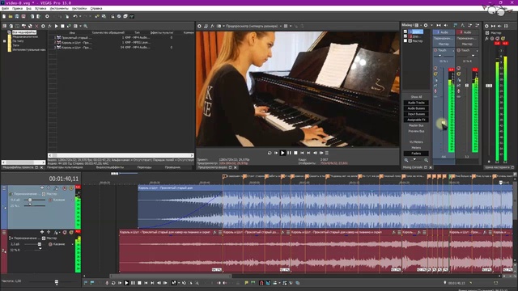Open Mixing Console properties gear icon
This screenshot has width=518, height=291.
[426, 25]
